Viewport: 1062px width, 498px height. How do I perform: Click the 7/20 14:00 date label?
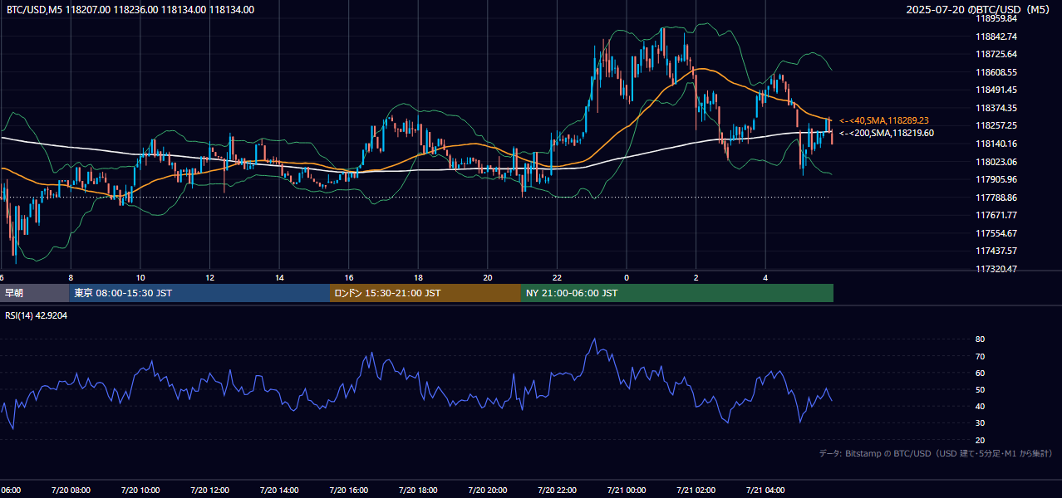tap(279, 490)
